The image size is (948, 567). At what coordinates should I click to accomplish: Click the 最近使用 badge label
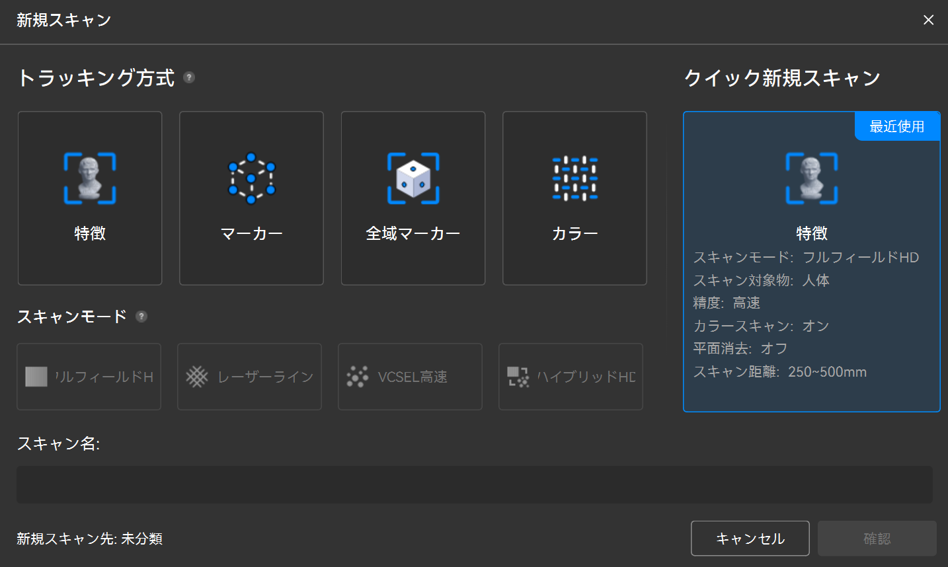[x=897, y=126]
